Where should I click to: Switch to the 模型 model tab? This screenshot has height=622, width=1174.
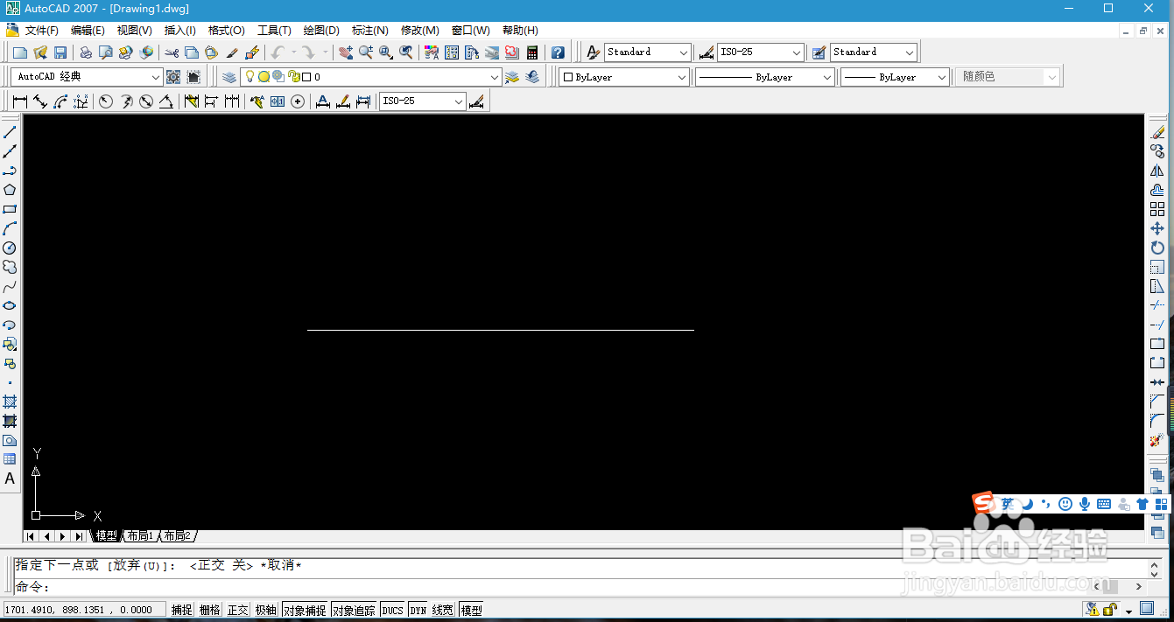tap(106, 535)
